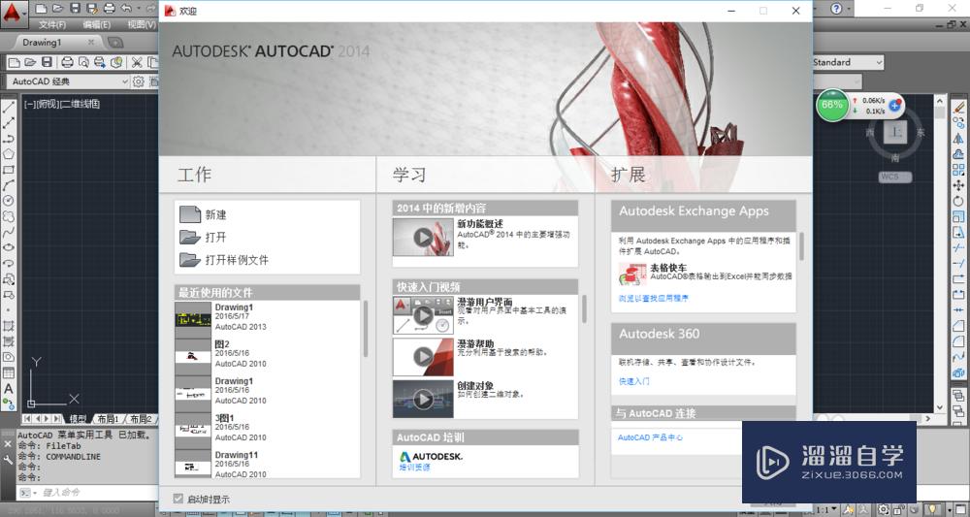970x517 pixels.
Task: Click Autodesk 360 快速入门 link
Action: coord(634,381)
